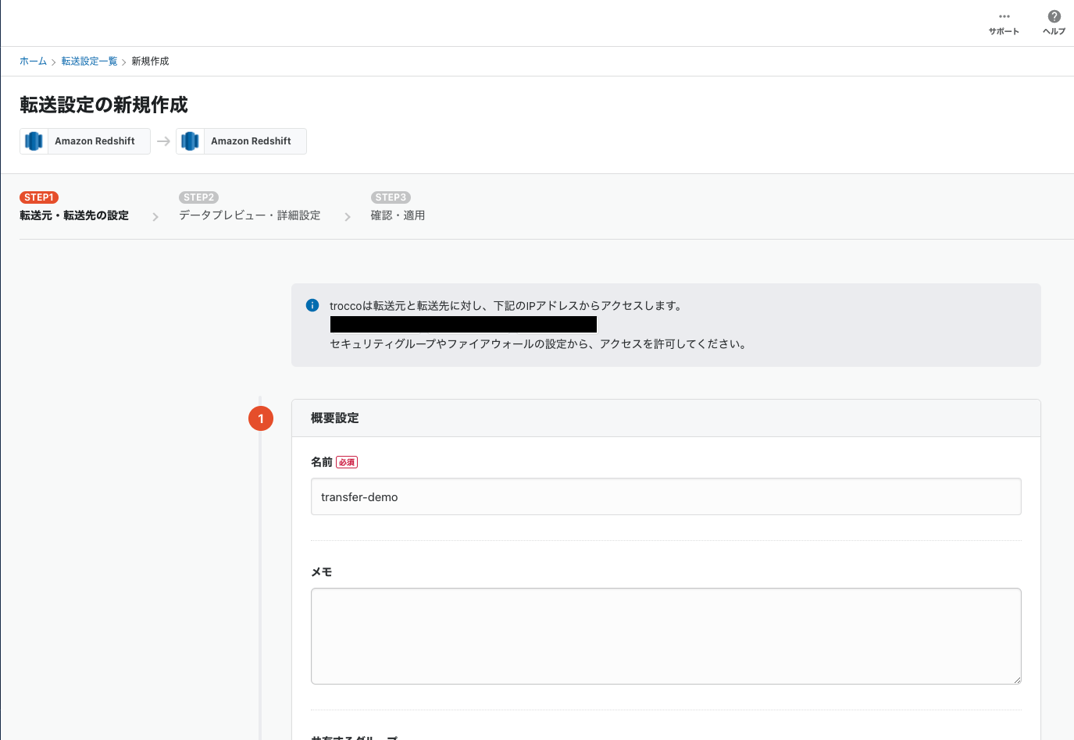
Task: Click the arrow icon between the Redshift connectors
Action: (x=162, y=141)
